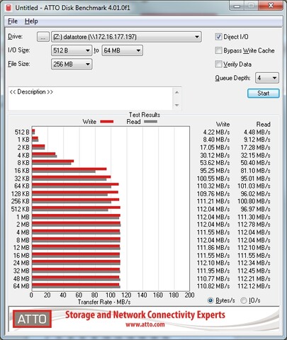Click the Description scrollbar down arrow
Screen dimensions: 287x340
pos(177,105)
